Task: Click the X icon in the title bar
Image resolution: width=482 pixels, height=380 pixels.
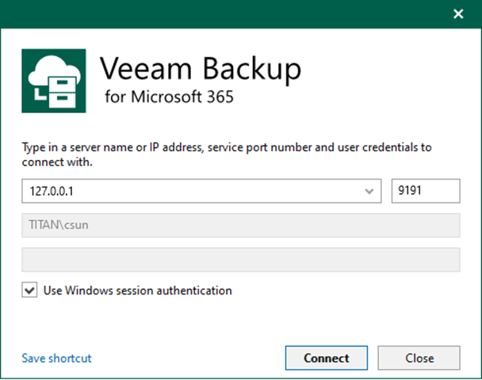Action: coord(457,13)
